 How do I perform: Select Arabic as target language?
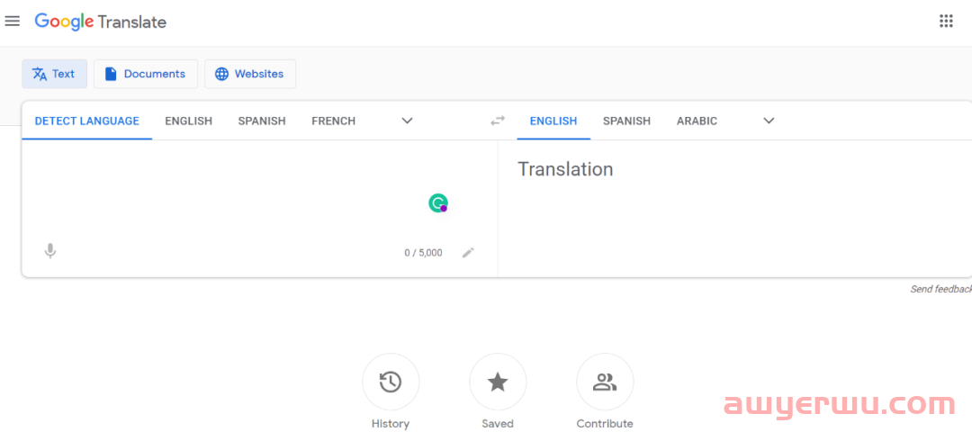(697, 121)
